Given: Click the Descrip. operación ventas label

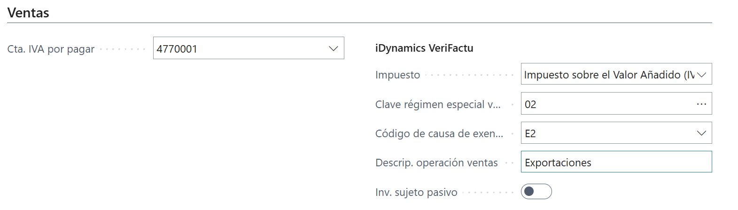Looking at the screenshot, I should tap(436, 163).
